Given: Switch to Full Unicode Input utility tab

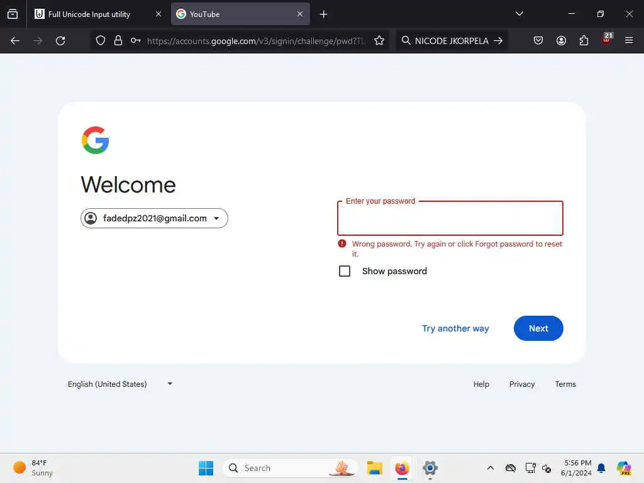Looking at the screenshot, I should point(97,14).
